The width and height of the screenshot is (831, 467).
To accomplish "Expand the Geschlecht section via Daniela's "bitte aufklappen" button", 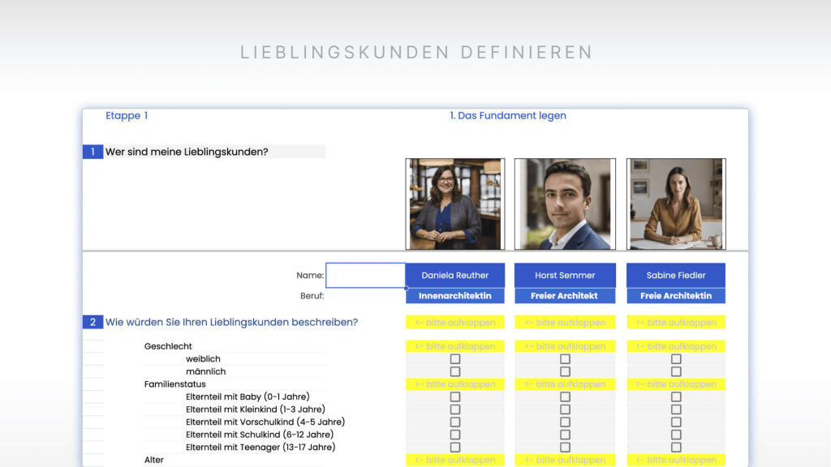I will (x=455, y=346).
